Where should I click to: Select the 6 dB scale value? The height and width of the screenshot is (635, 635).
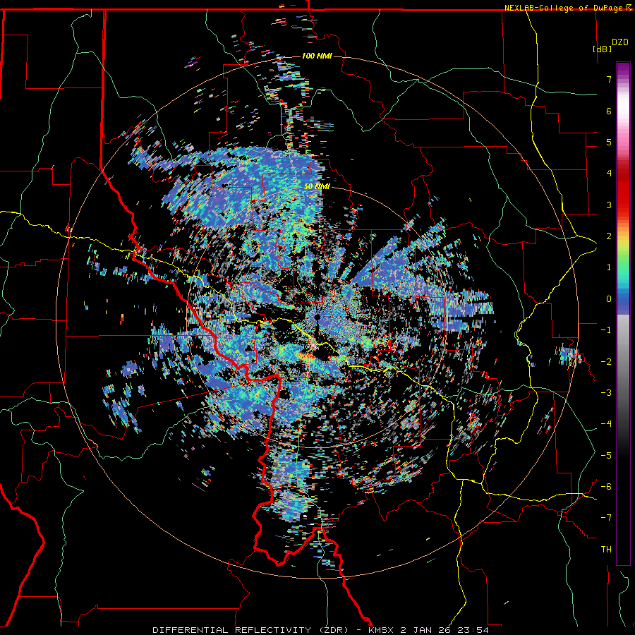pos(609,111)
